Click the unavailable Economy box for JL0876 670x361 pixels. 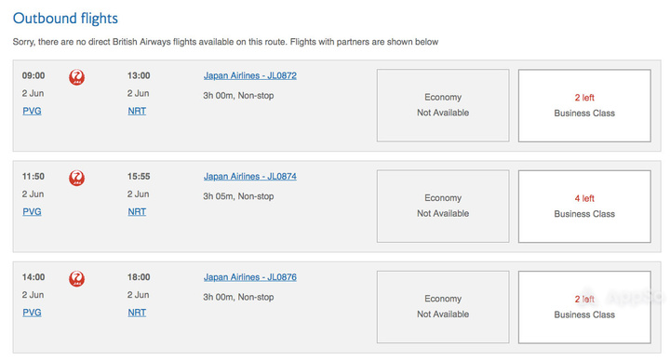(443, 307)
